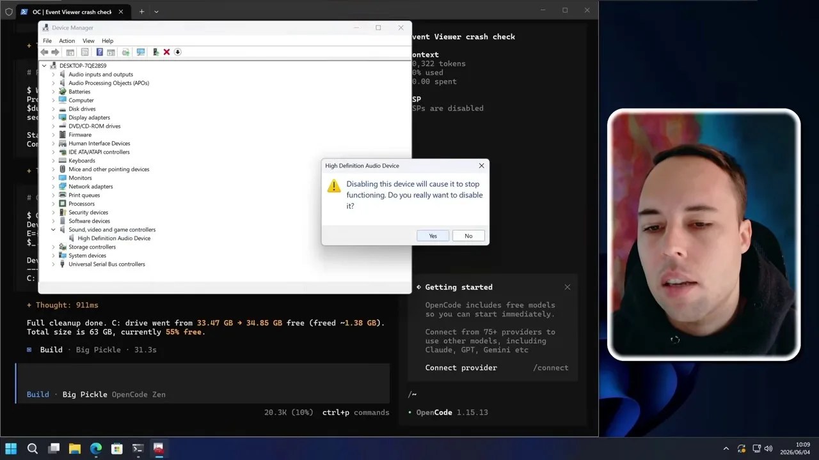Select the Monitors category row
Image resolution: width=819 pixels, height=460 pixels.
(80, 178)
